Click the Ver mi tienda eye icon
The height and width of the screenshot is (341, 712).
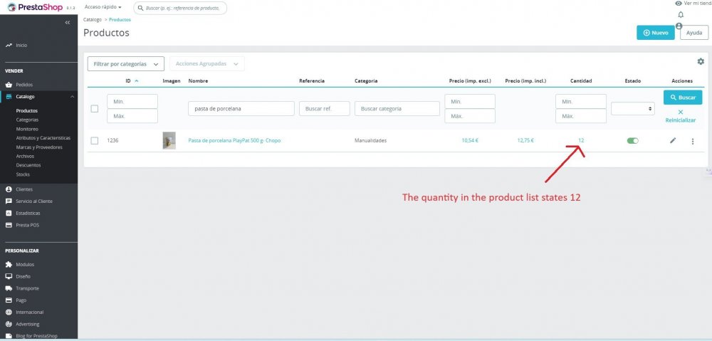[679, 3]
